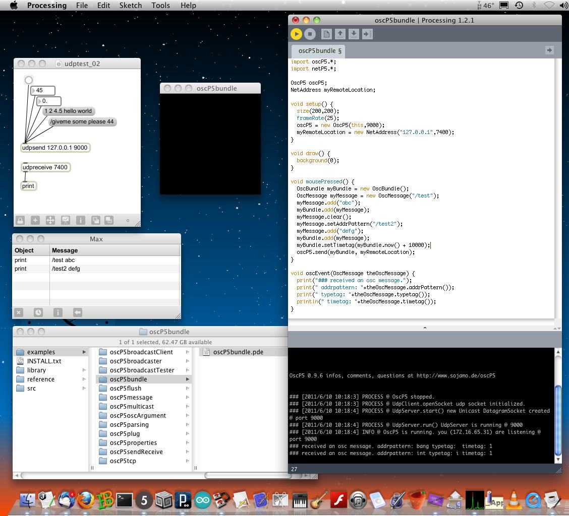Save sketch using the down-arrow icon
The image size is (569, 516).
[354, 34]
